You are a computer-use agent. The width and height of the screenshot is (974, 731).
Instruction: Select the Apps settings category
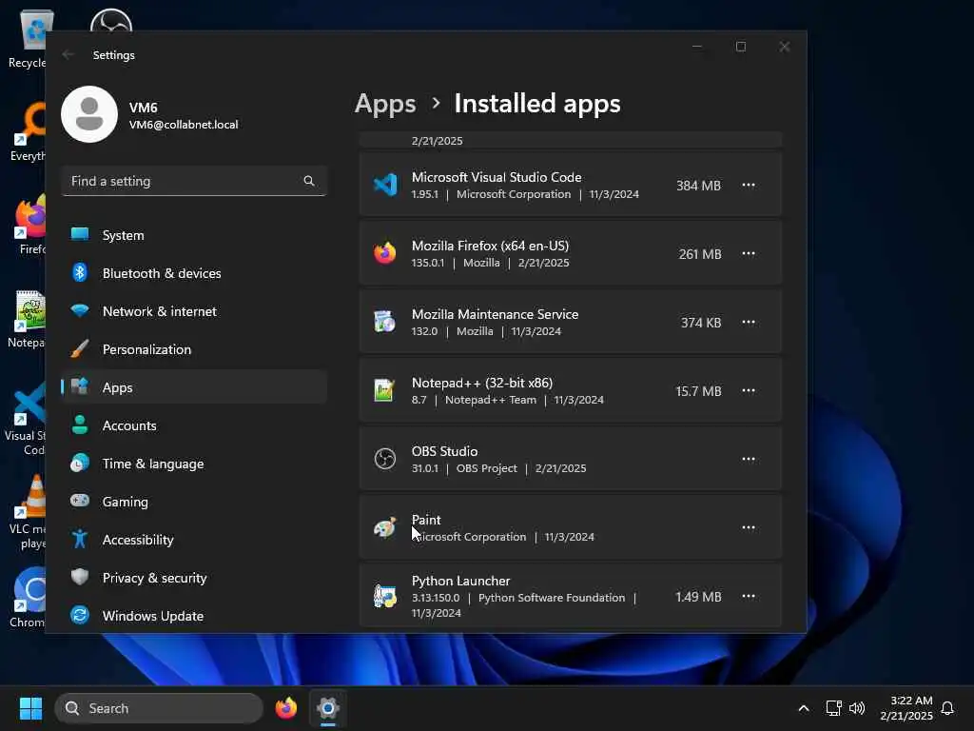194,387
